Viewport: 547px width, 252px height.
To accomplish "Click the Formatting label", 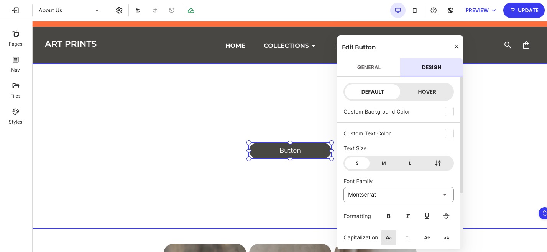I will (357, 216).
